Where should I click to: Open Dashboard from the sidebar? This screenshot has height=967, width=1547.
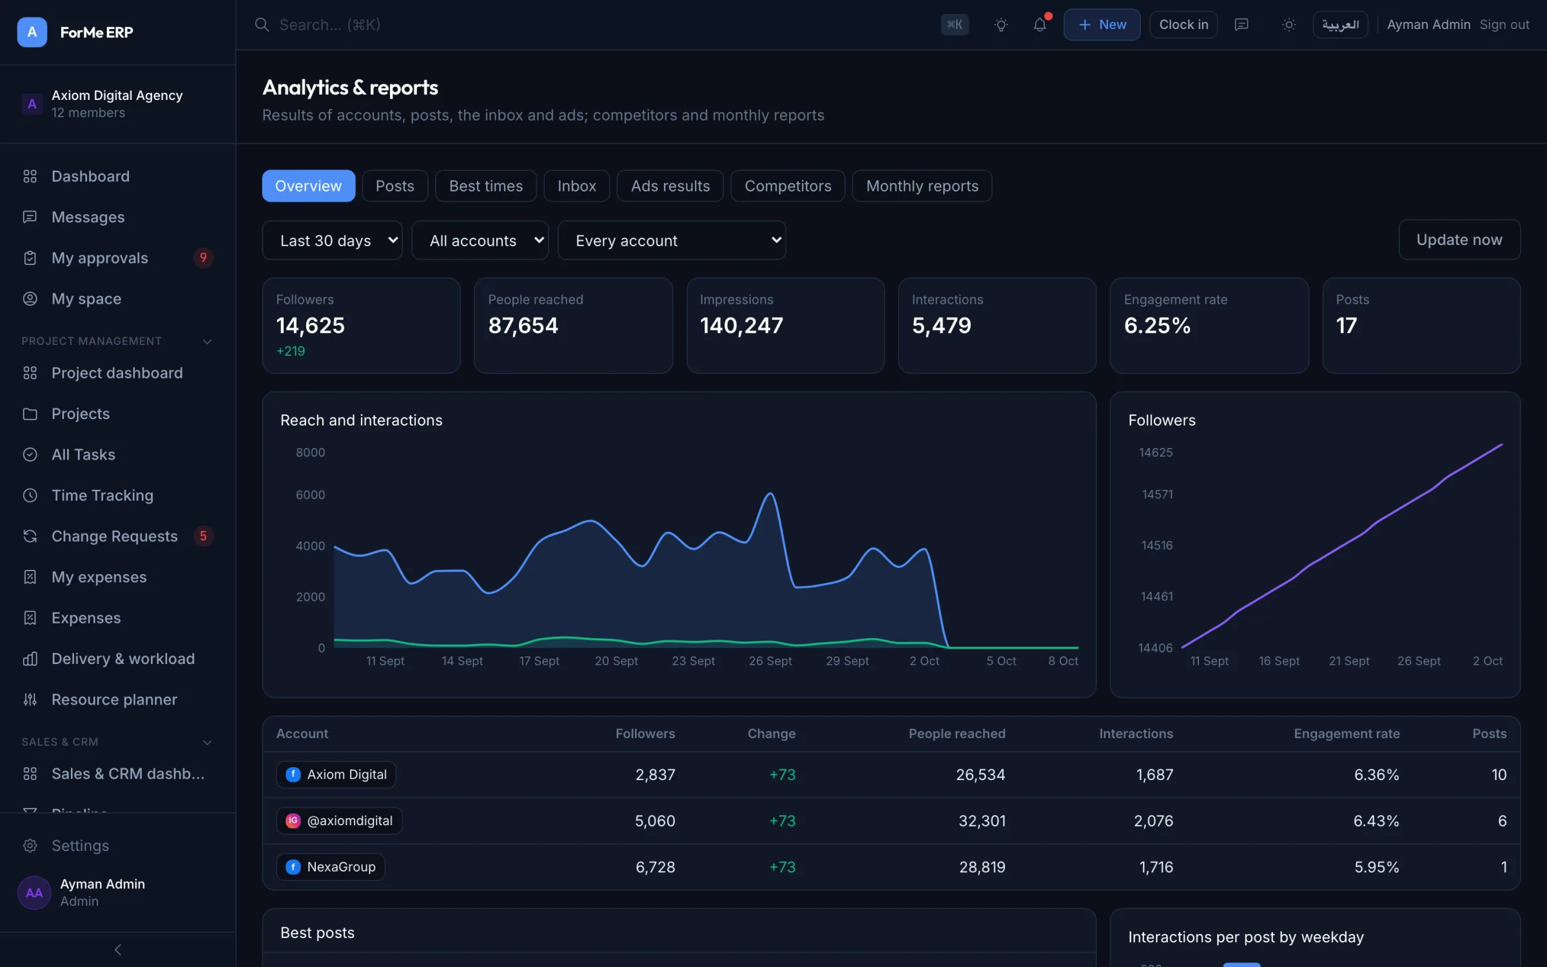117,176
